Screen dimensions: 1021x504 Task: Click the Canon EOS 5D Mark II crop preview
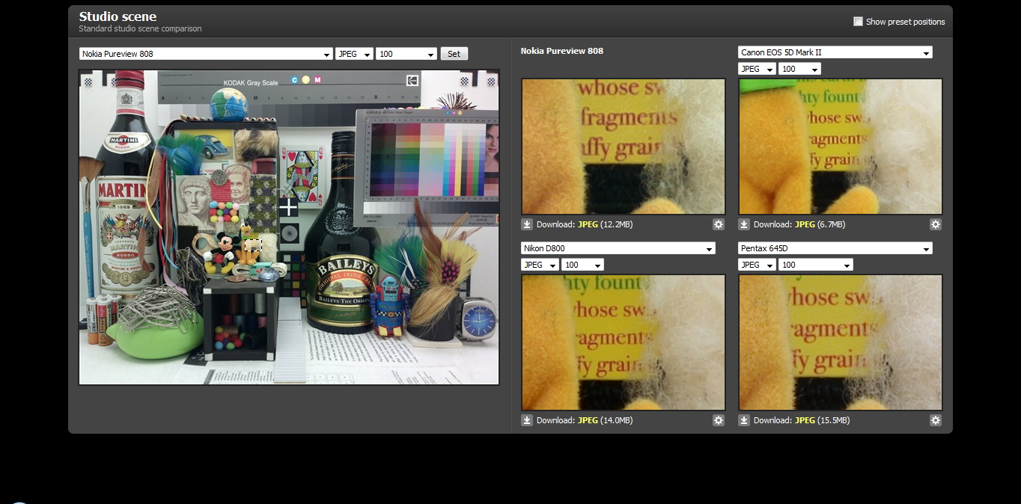point(841,147)
